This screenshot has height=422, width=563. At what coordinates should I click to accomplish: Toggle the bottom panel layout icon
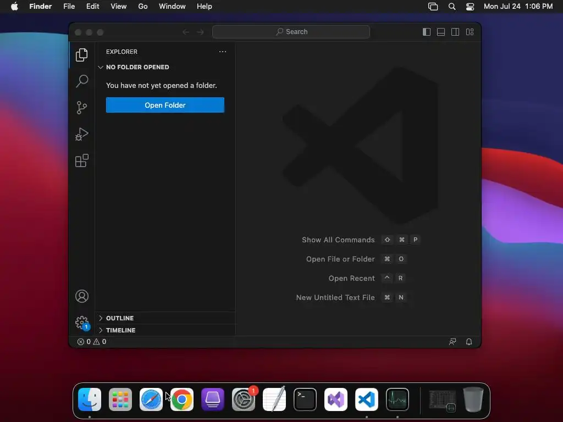pyautogui.click(x=441, y=32)
